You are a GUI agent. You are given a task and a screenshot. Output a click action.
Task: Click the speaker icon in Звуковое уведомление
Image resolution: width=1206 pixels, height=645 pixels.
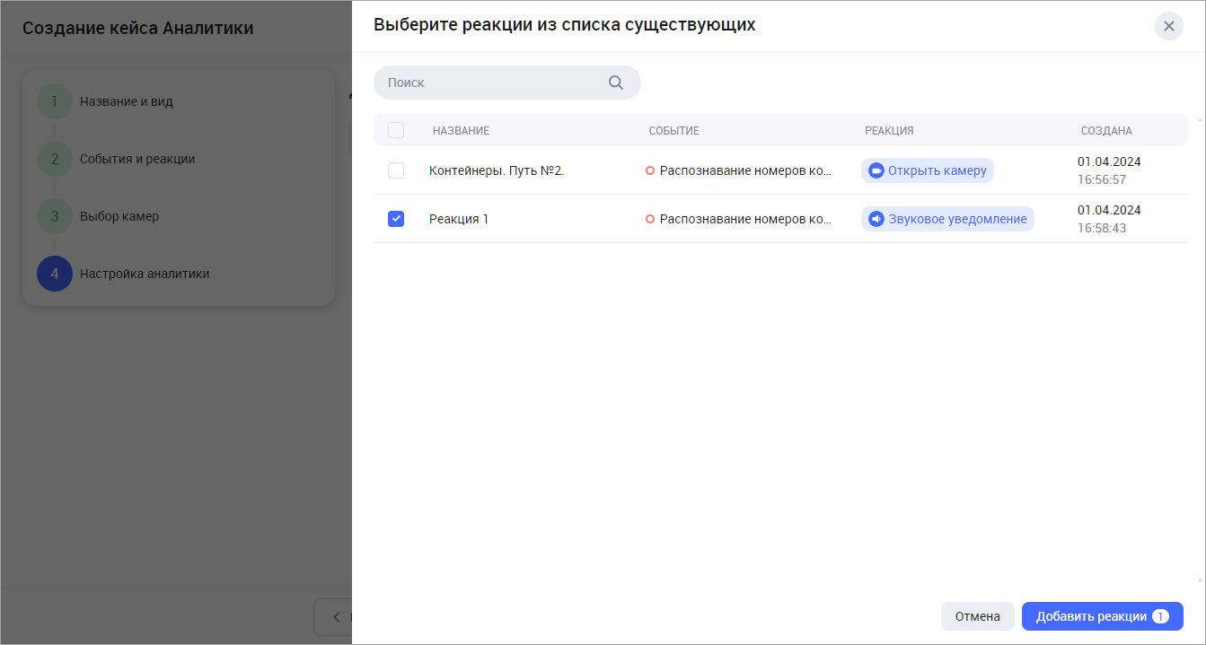(876, 220)
